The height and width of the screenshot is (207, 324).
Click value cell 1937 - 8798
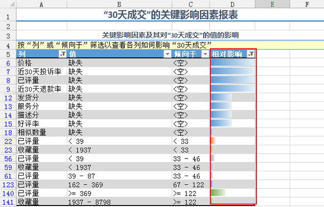(x=119, y=202)
